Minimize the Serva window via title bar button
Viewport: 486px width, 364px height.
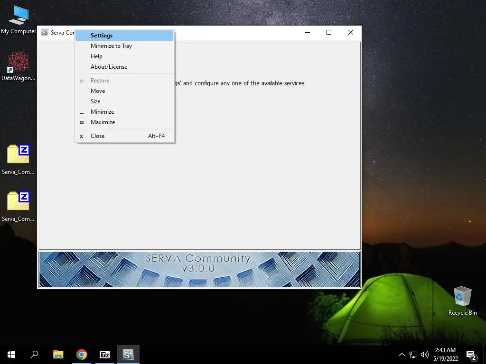[x=308, y=32]
